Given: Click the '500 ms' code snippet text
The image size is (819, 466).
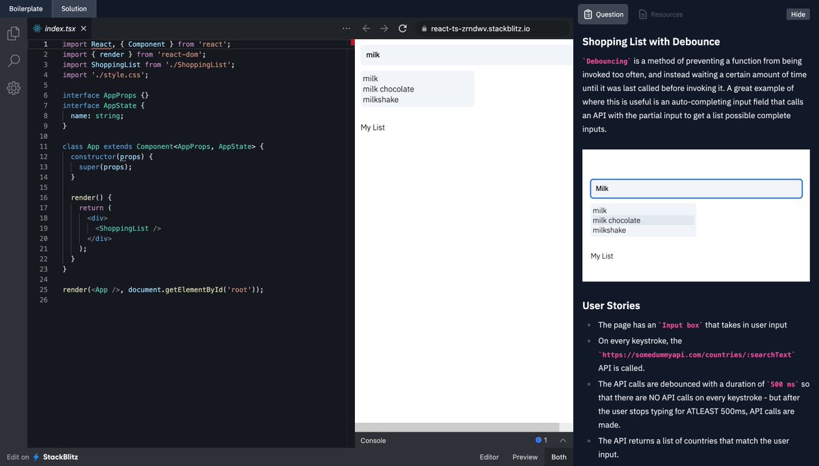Looking at the screenshot, I should tap(784, 384).
